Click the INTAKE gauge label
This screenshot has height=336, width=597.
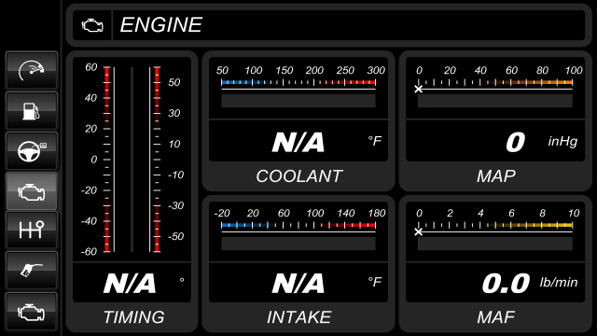point(298,317)
